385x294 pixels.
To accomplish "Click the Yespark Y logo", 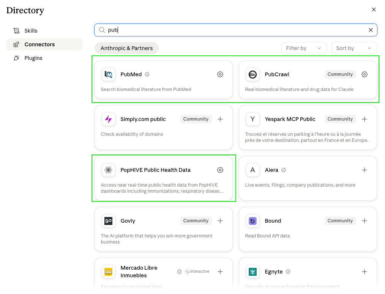I will (x=252, y=119).
